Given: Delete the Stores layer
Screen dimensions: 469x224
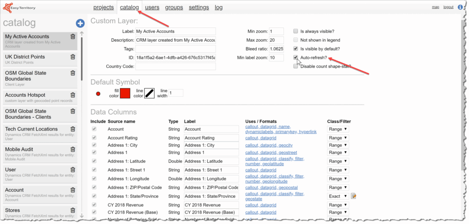Looking at the screenshot, I should [73, 211].
